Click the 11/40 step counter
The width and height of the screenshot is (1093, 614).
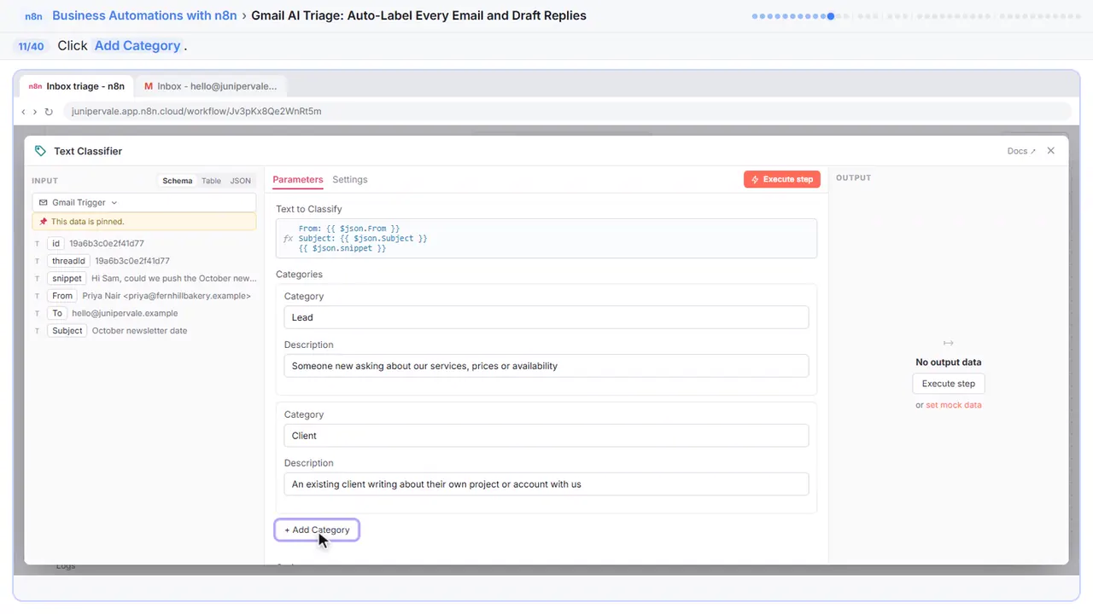pos(31,46)
